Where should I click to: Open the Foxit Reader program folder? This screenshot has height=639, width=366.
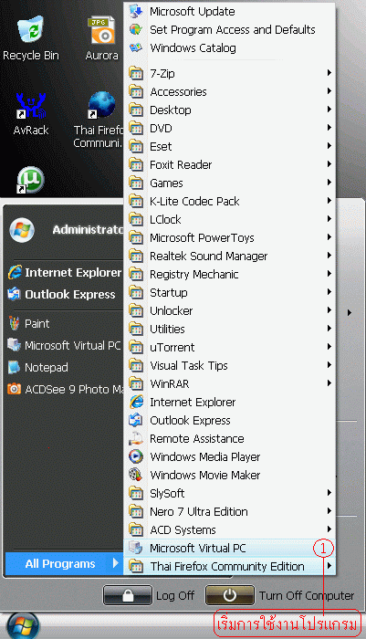pos(229,164)
